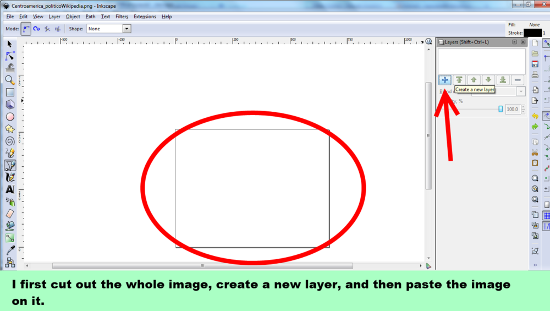550x311 pixels.
Task: Delete the current layer with minus button
Action: (517, 80)
